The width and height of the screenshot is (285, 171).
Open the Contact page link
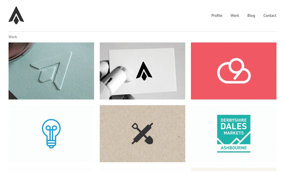coord(270,15)
